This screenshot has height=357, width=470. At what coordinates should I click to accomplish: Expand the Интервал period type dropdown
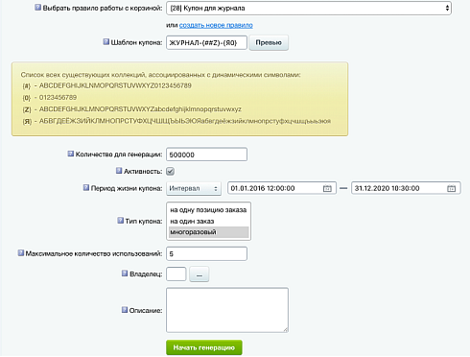194,188
